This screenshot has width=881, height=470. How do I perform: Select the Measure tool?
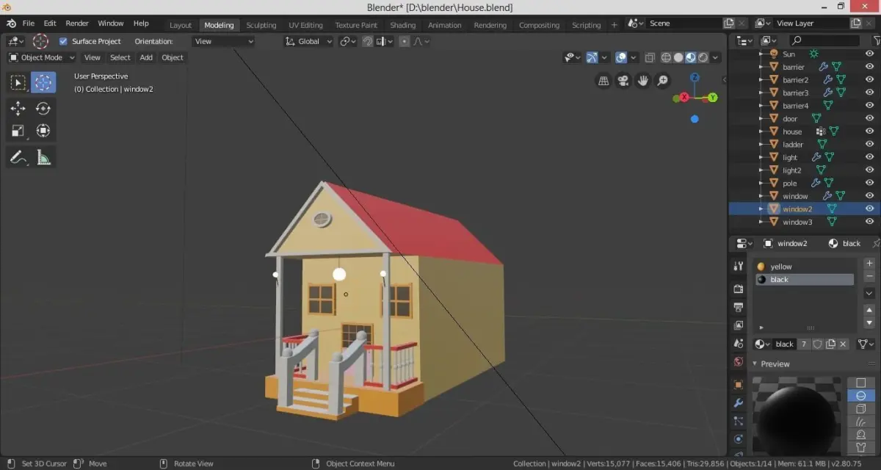(43, 157)
